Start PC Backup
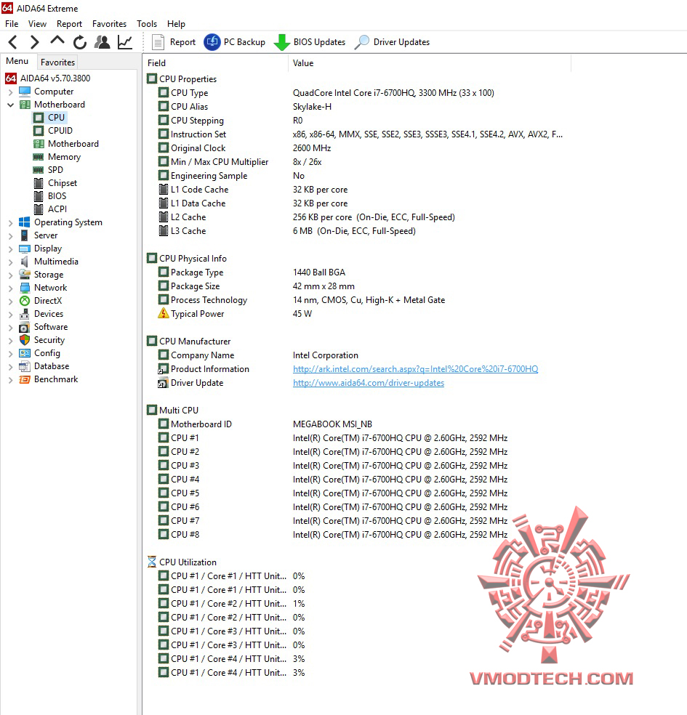This screenshot has height=715, width=687. click(235, 42)
